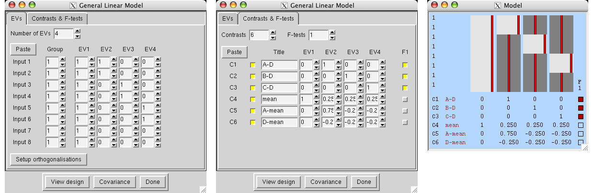Increase the F-tests count stepper

tap(331, 33)
